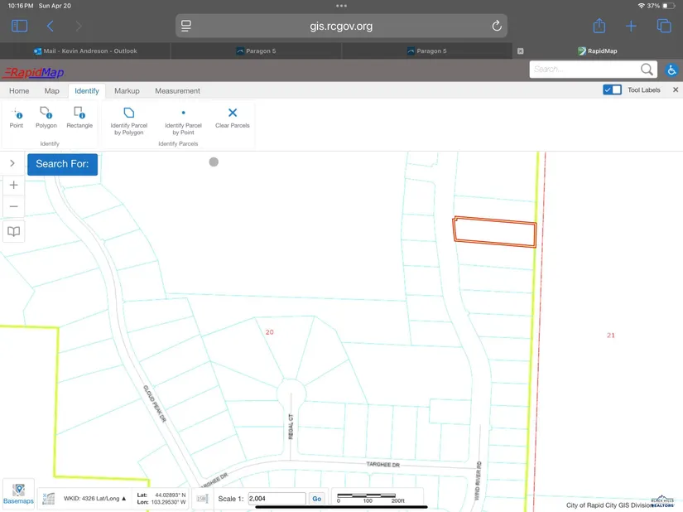Reload the page in Safari address bar
683x512 pixels.
point(497,26)
